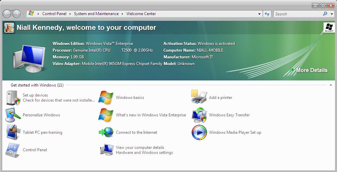Click View your computer details text

[140, 148]
